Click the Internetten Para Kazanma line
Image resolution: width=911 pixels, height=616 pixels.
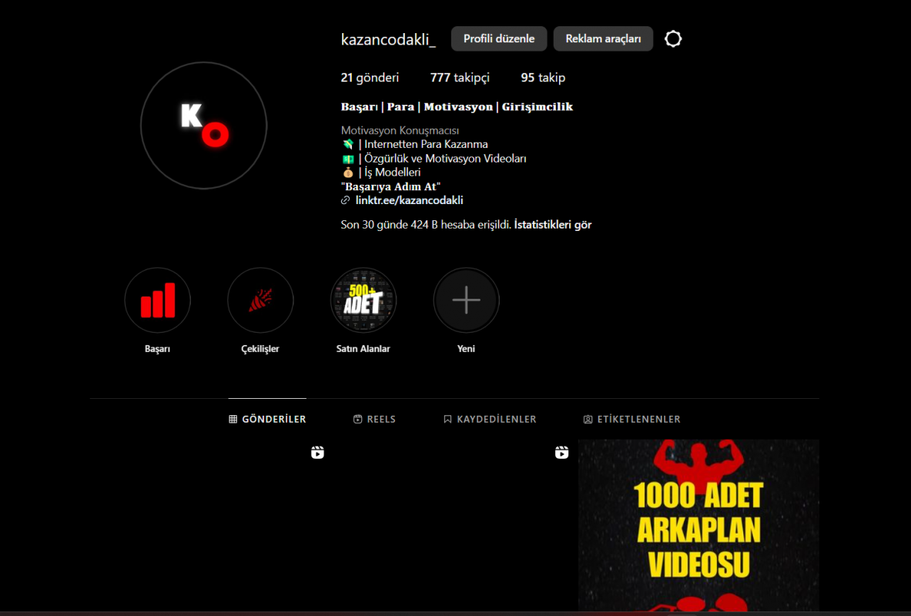coord(414,144)
